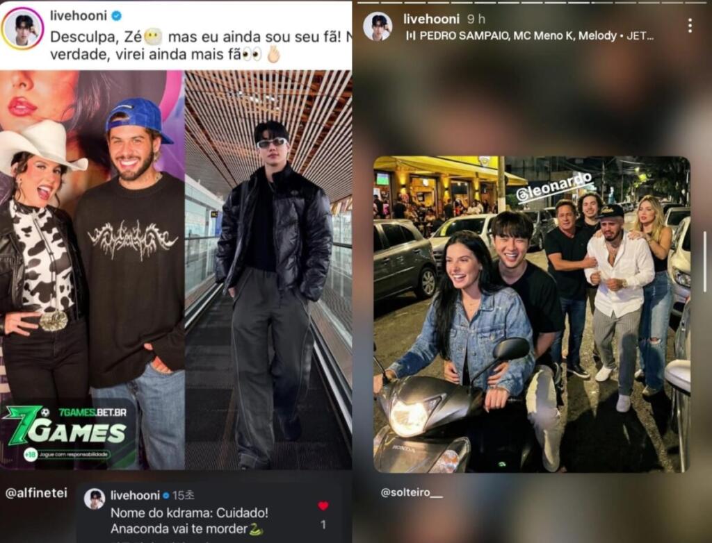This screenshot has width=712, height=543.
Task: Tap the verified badge in the comment
Action: (166, 495)
